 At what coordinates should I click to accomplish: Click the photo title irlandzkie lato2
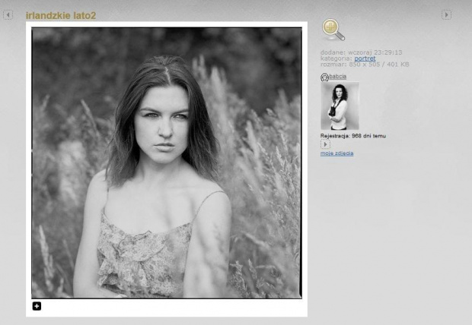(x=61, y=15)
